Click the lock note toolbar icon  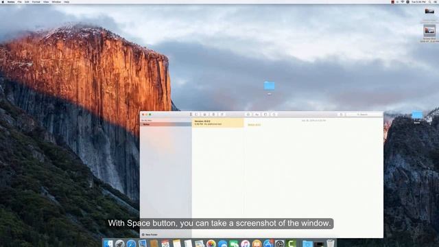point(274,115)
